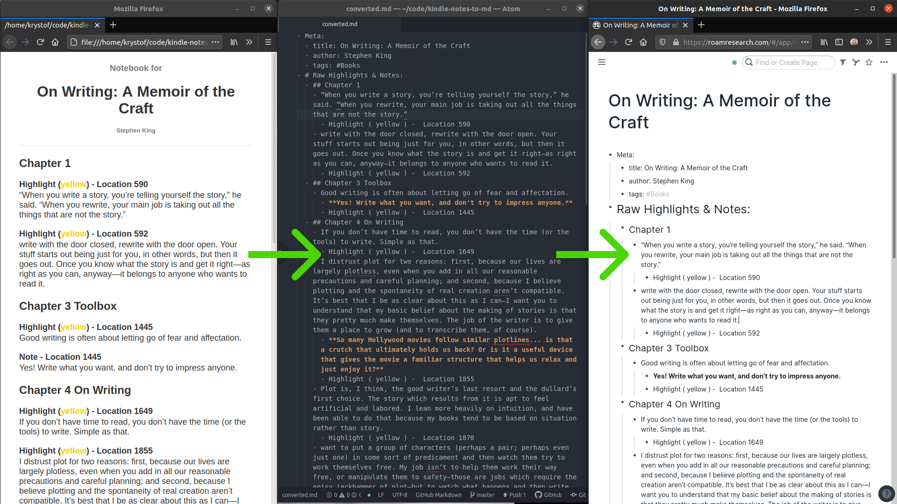Change the GitHub Markdown grammar selector
The height and width of the screenshot is (504, 897).
(x=438, y=495)
